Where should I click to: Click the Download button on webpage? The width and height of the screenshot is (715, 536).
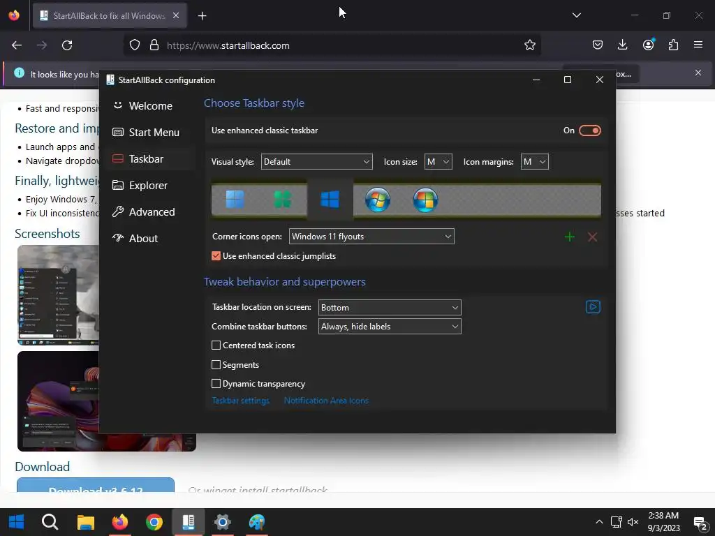(96, 485)
